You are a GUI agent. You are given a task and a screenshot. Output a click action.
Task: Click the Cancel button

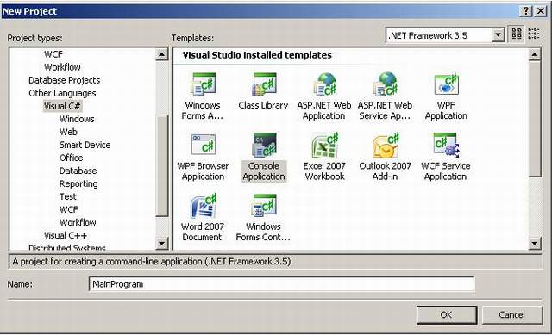[x=511, y=314]
